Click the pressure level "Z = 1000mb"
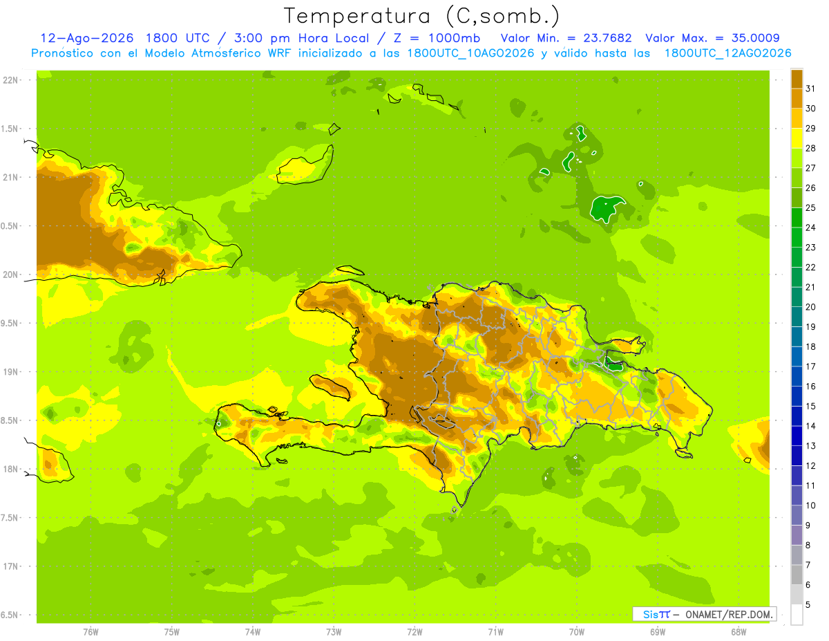Viewport: 829px width, 641px height. (x=437, y=38)
